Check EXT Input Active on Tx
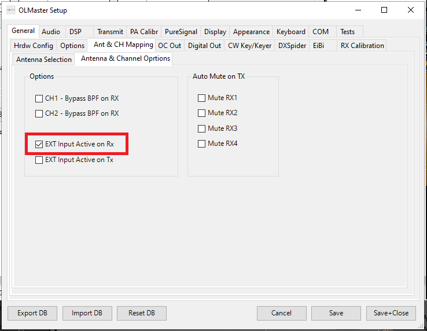427x331 pixels. (x=39, y=160)
